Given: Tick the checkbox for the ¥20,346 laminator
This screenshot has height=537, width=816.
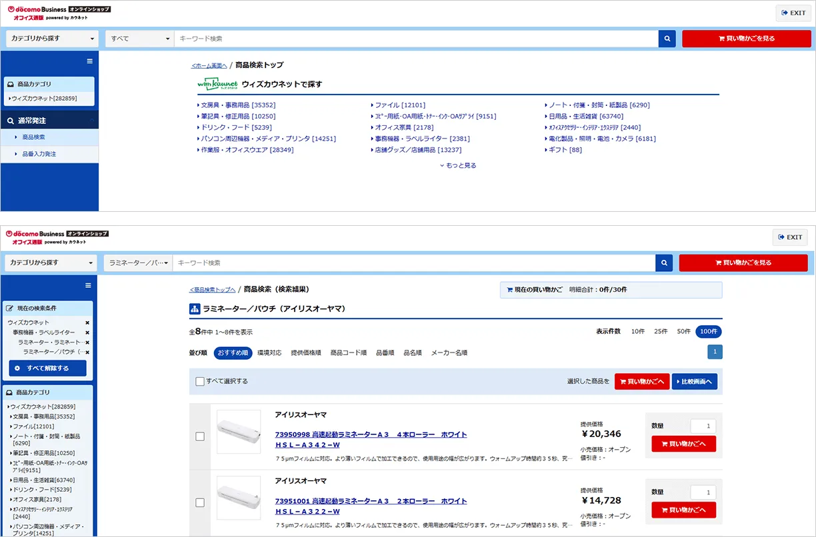Looking at the screenshot, I should [x=200, y=436].
